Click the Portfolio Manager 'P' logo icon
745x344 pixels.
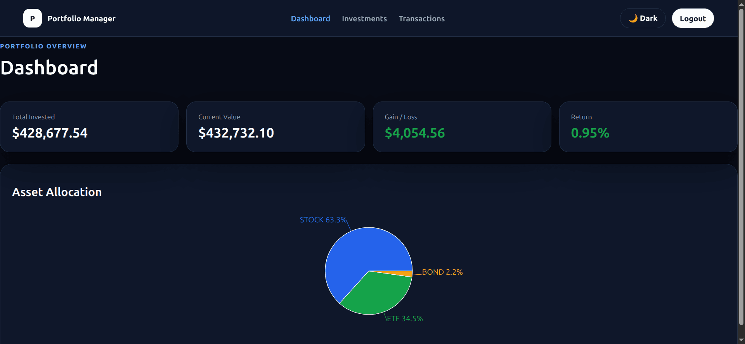33,18
